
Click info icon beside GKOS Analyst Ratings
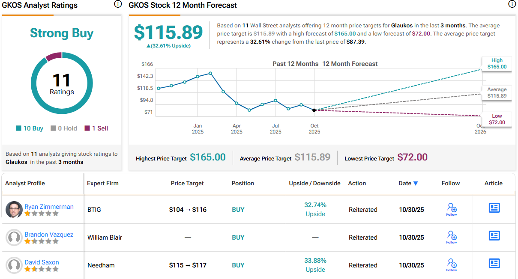click(118, 4)
